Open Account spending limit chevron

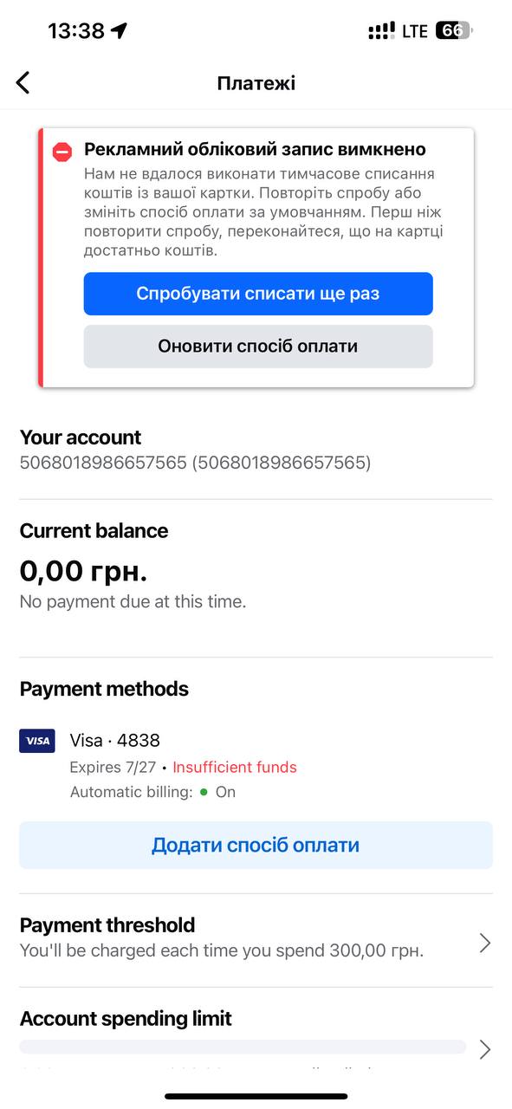[485, 1050]
